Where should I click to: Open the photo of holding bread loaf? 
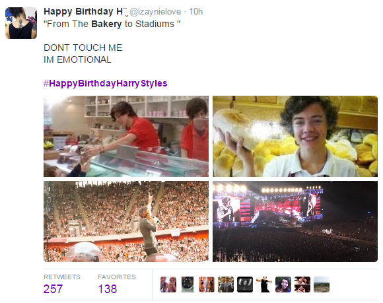pos(295,136)
